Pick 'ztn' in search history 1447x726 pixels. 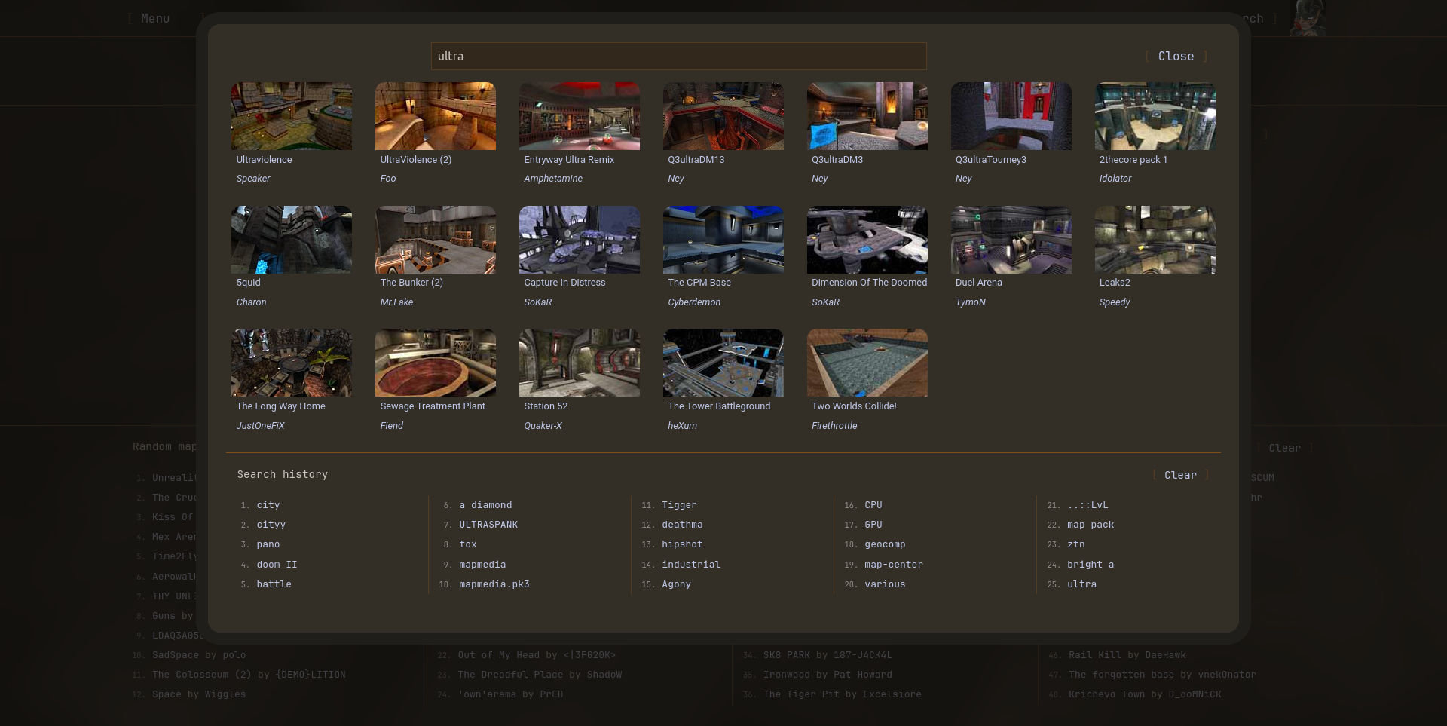[x=1076, y=544]
